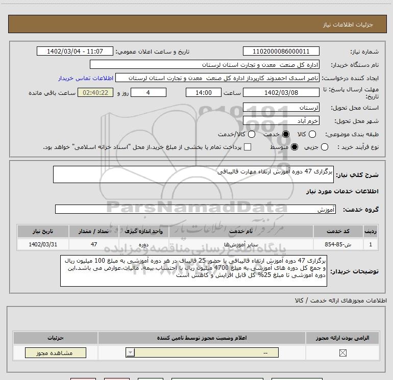
Task: Click the شماره نیاز number field
Action: (x=281, y=51)
